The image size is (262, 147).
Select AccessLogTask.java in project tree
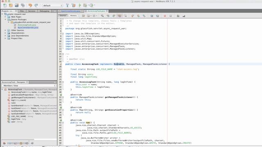[27, 25]
